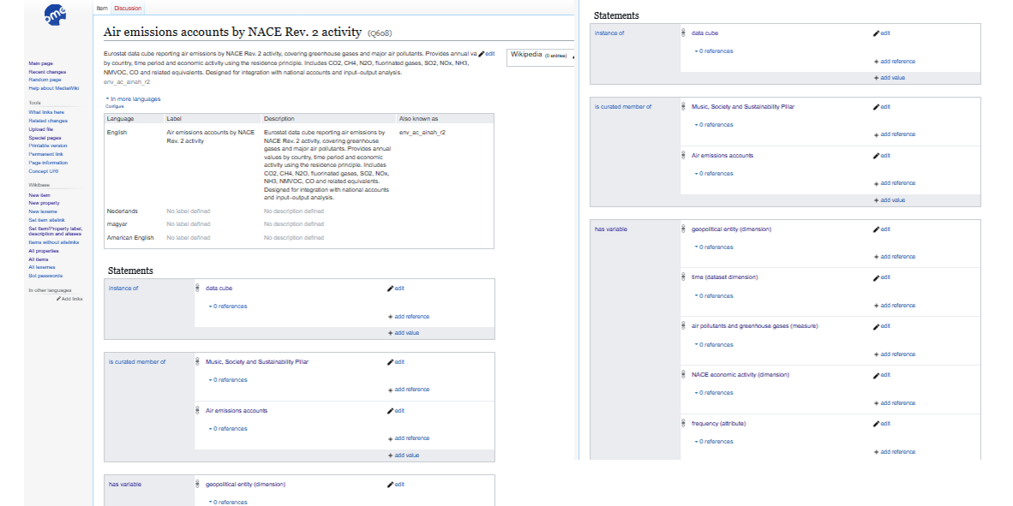Edit the time (dataset dimension) statement
Image resolution: width=1013 pixels, height=506 pixels.
(x=882, y=277)
